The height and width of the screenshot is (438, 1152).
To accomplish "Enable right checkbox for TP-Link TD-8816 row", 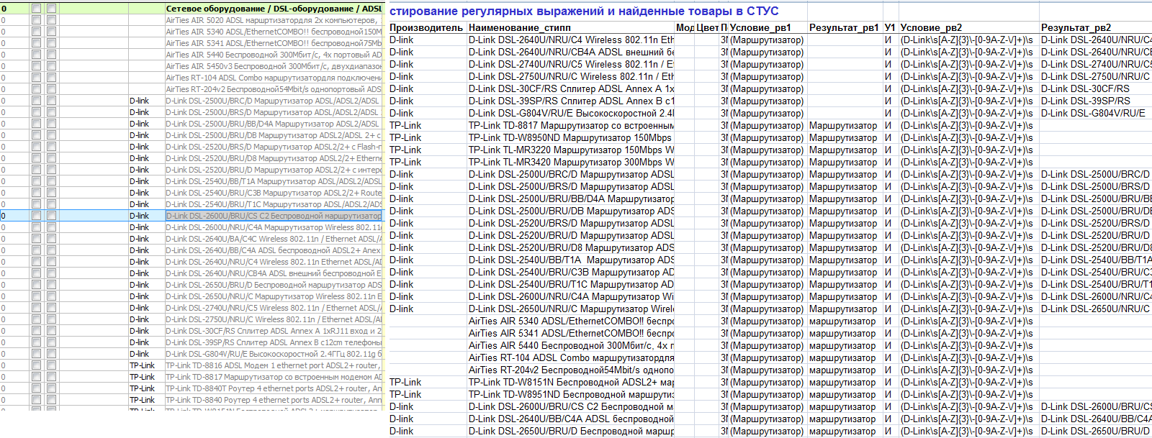I will 51,365.
